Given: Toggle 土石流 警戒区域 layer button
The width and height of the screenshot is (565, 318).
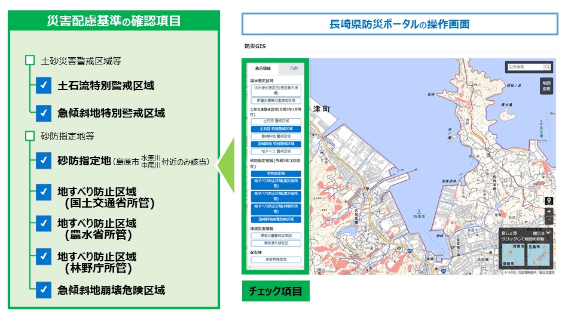Looking at the screenshot, I should 276,121.
